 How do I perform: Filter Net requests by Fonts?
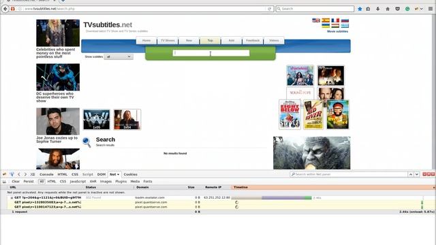(x=148, y=182)
